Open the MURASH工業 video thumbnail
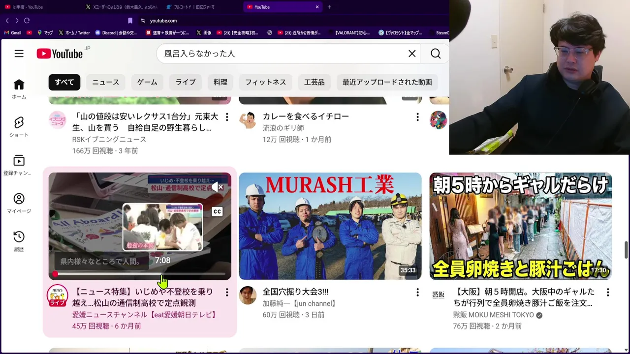Image resolution: width=630 pixels, height=354 pixels. pyautogui.click(x=330, y=226)
